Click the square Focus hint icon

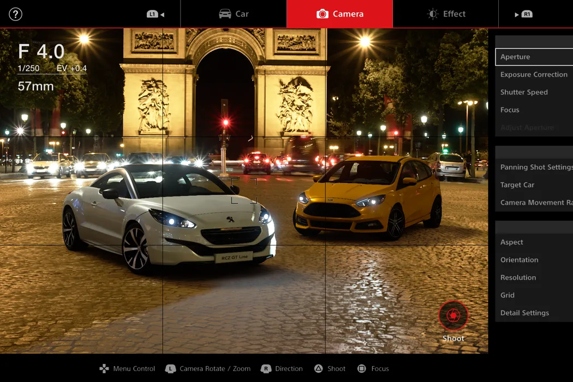[x=362, y=369]
